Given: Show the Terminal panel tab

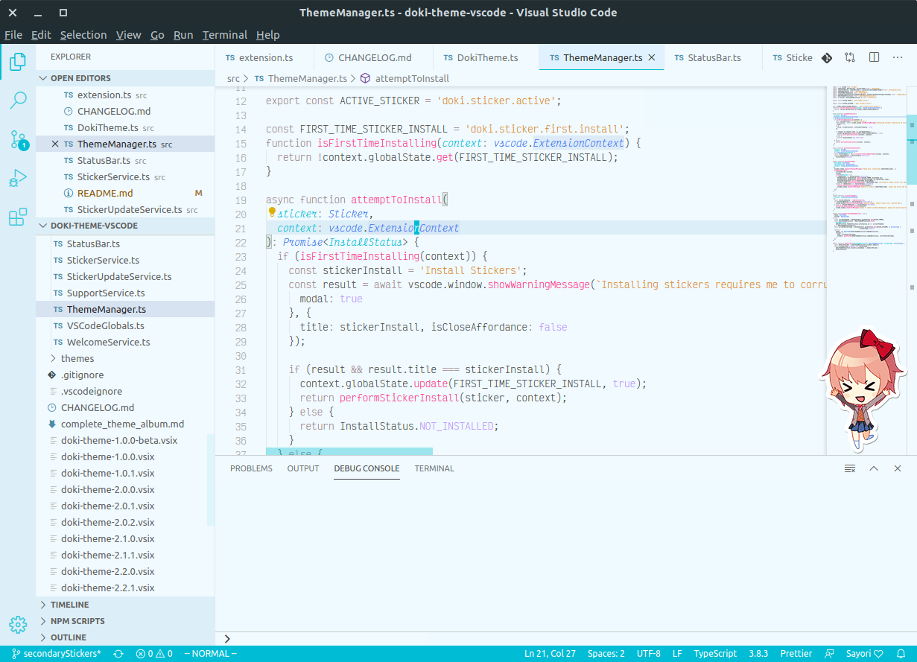Looking at the screenshot, I should (x=434, y=468).
